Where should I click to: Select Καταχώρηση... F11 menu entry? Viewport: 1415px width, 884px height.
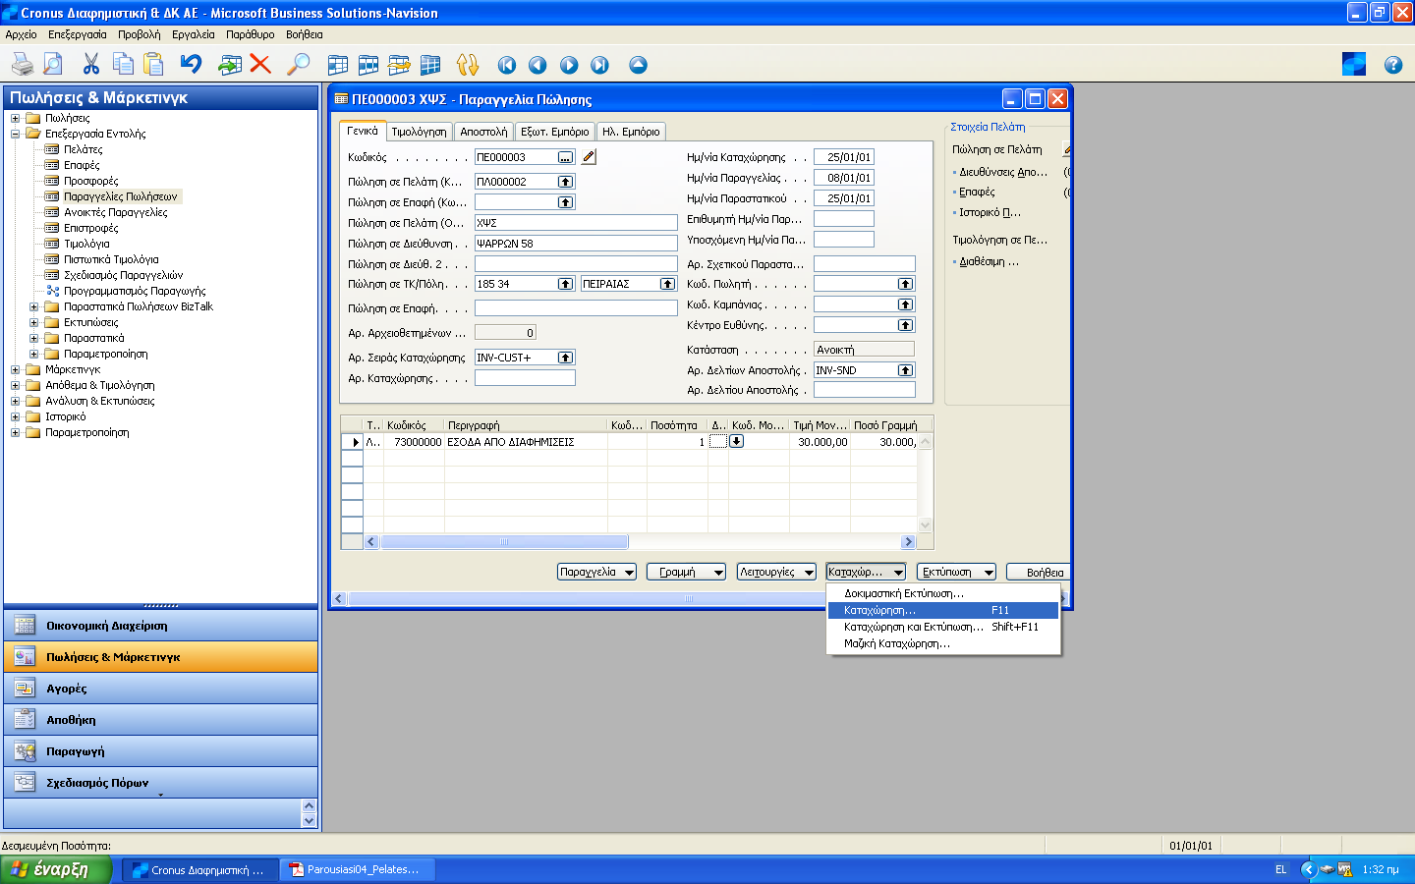pyautogui.click(x=943, y=610)
